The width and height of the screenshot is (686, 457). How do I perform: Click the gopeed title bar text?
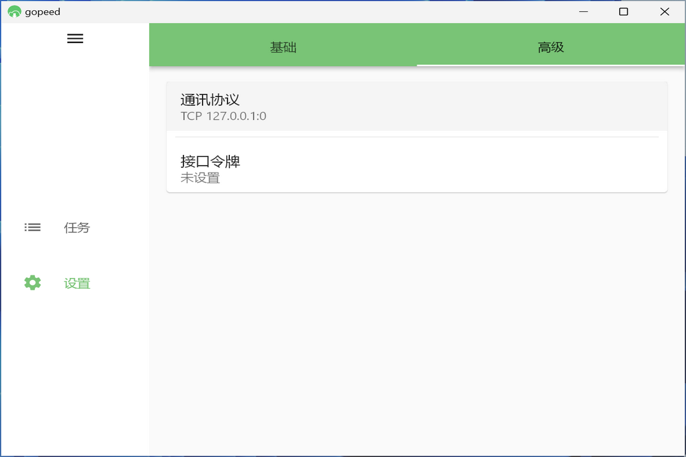42,11
